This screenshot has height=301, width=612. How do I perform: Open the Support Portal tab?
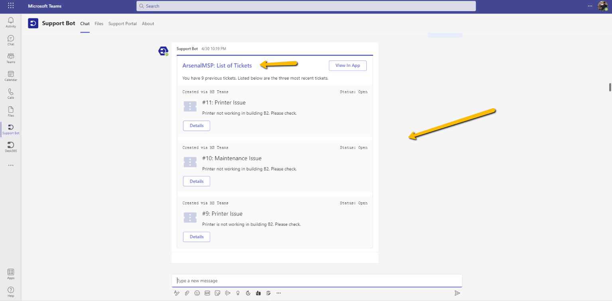point(122,23)
